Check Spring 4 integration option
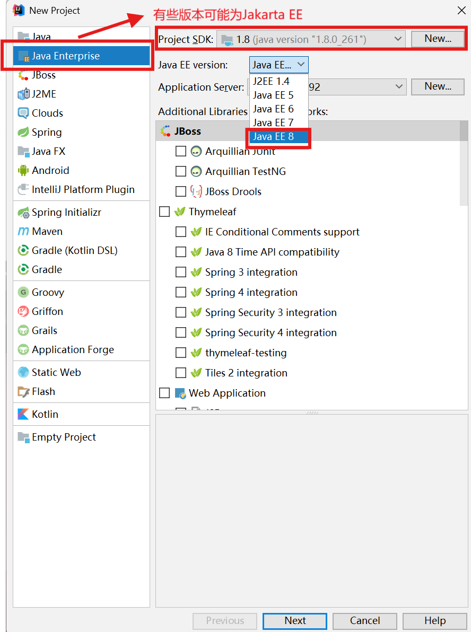This screenshot has width=471, height=632. tap(181, 292)
